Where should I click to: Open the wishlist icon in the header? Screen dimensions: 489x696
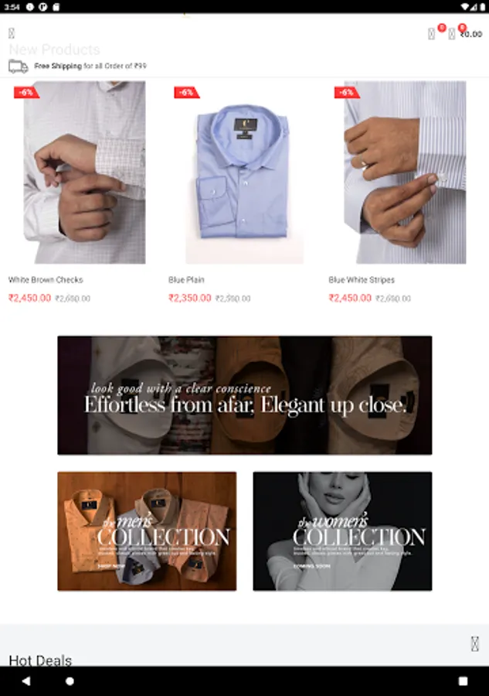[431, 34]
